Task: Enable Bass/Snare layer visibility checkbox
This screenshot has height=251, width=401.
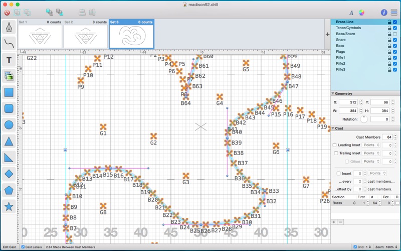Action: click(x=395, y=34)
